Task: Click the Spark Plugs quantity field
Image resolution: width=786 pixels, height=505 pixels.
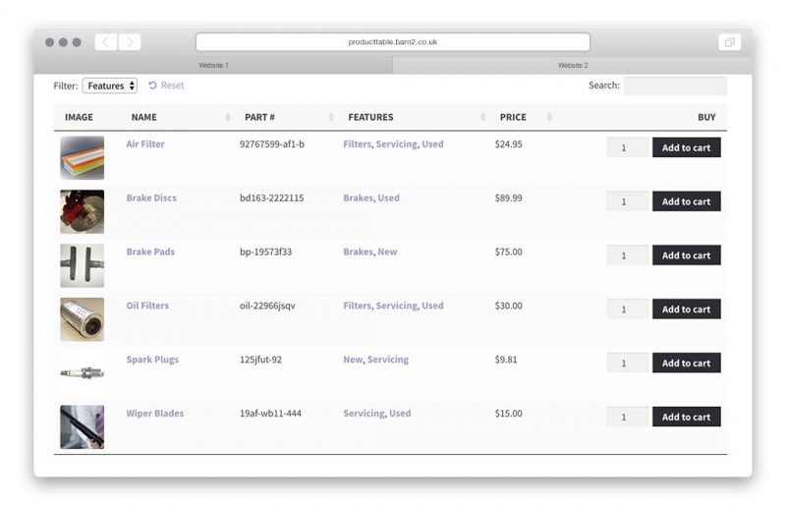Action: pyautogui.click(x=628, y=364)
